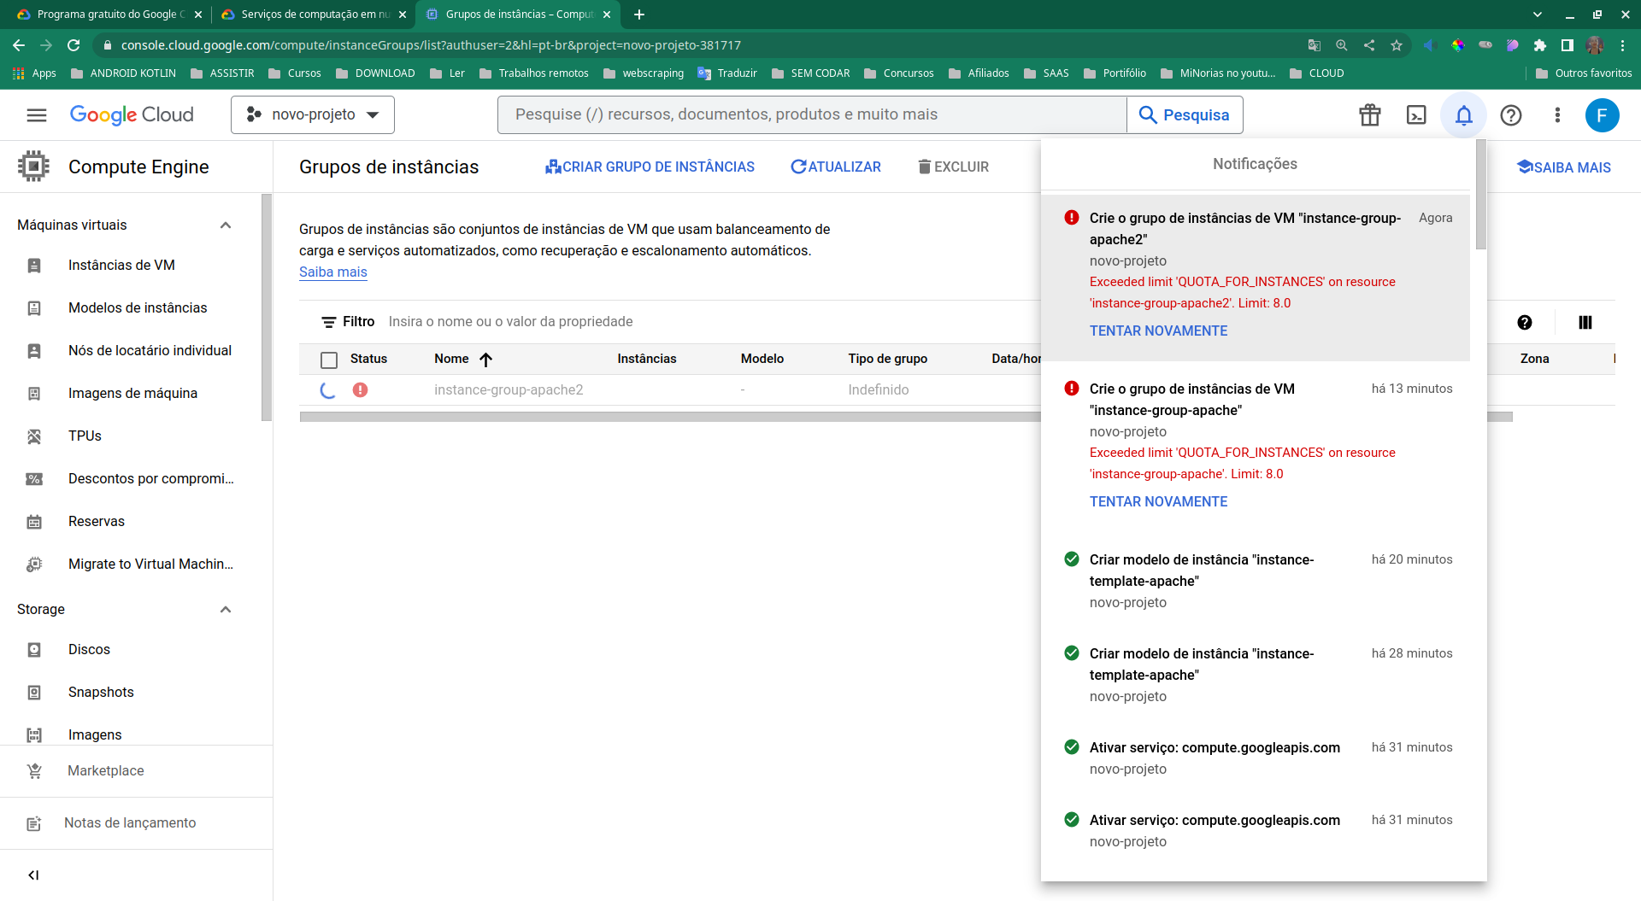Open the free trial gift icon
Viewport: 1641px width, 901px height.
1370,114
